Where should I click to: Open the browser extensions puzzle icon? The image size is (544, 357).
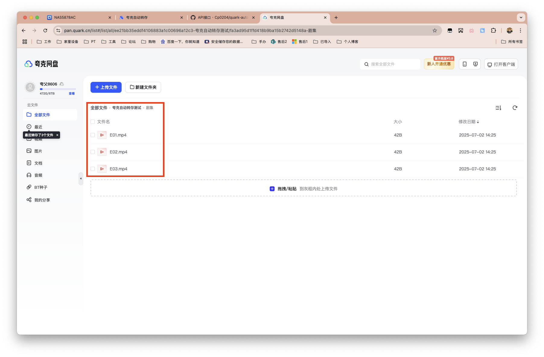pyautogui.click(x=493, y=31)
